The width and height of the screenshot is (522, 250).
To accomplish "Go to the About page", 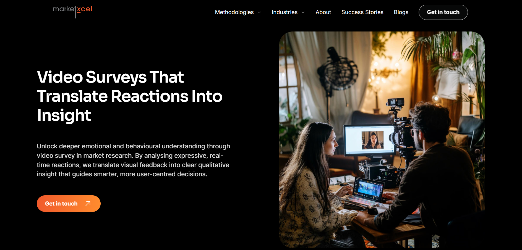I will [323, 12].
